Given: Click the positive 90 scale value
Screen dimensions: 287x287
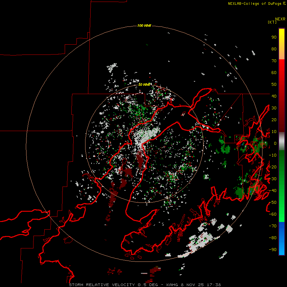Looking at the screenshot, I should (274, 37).
